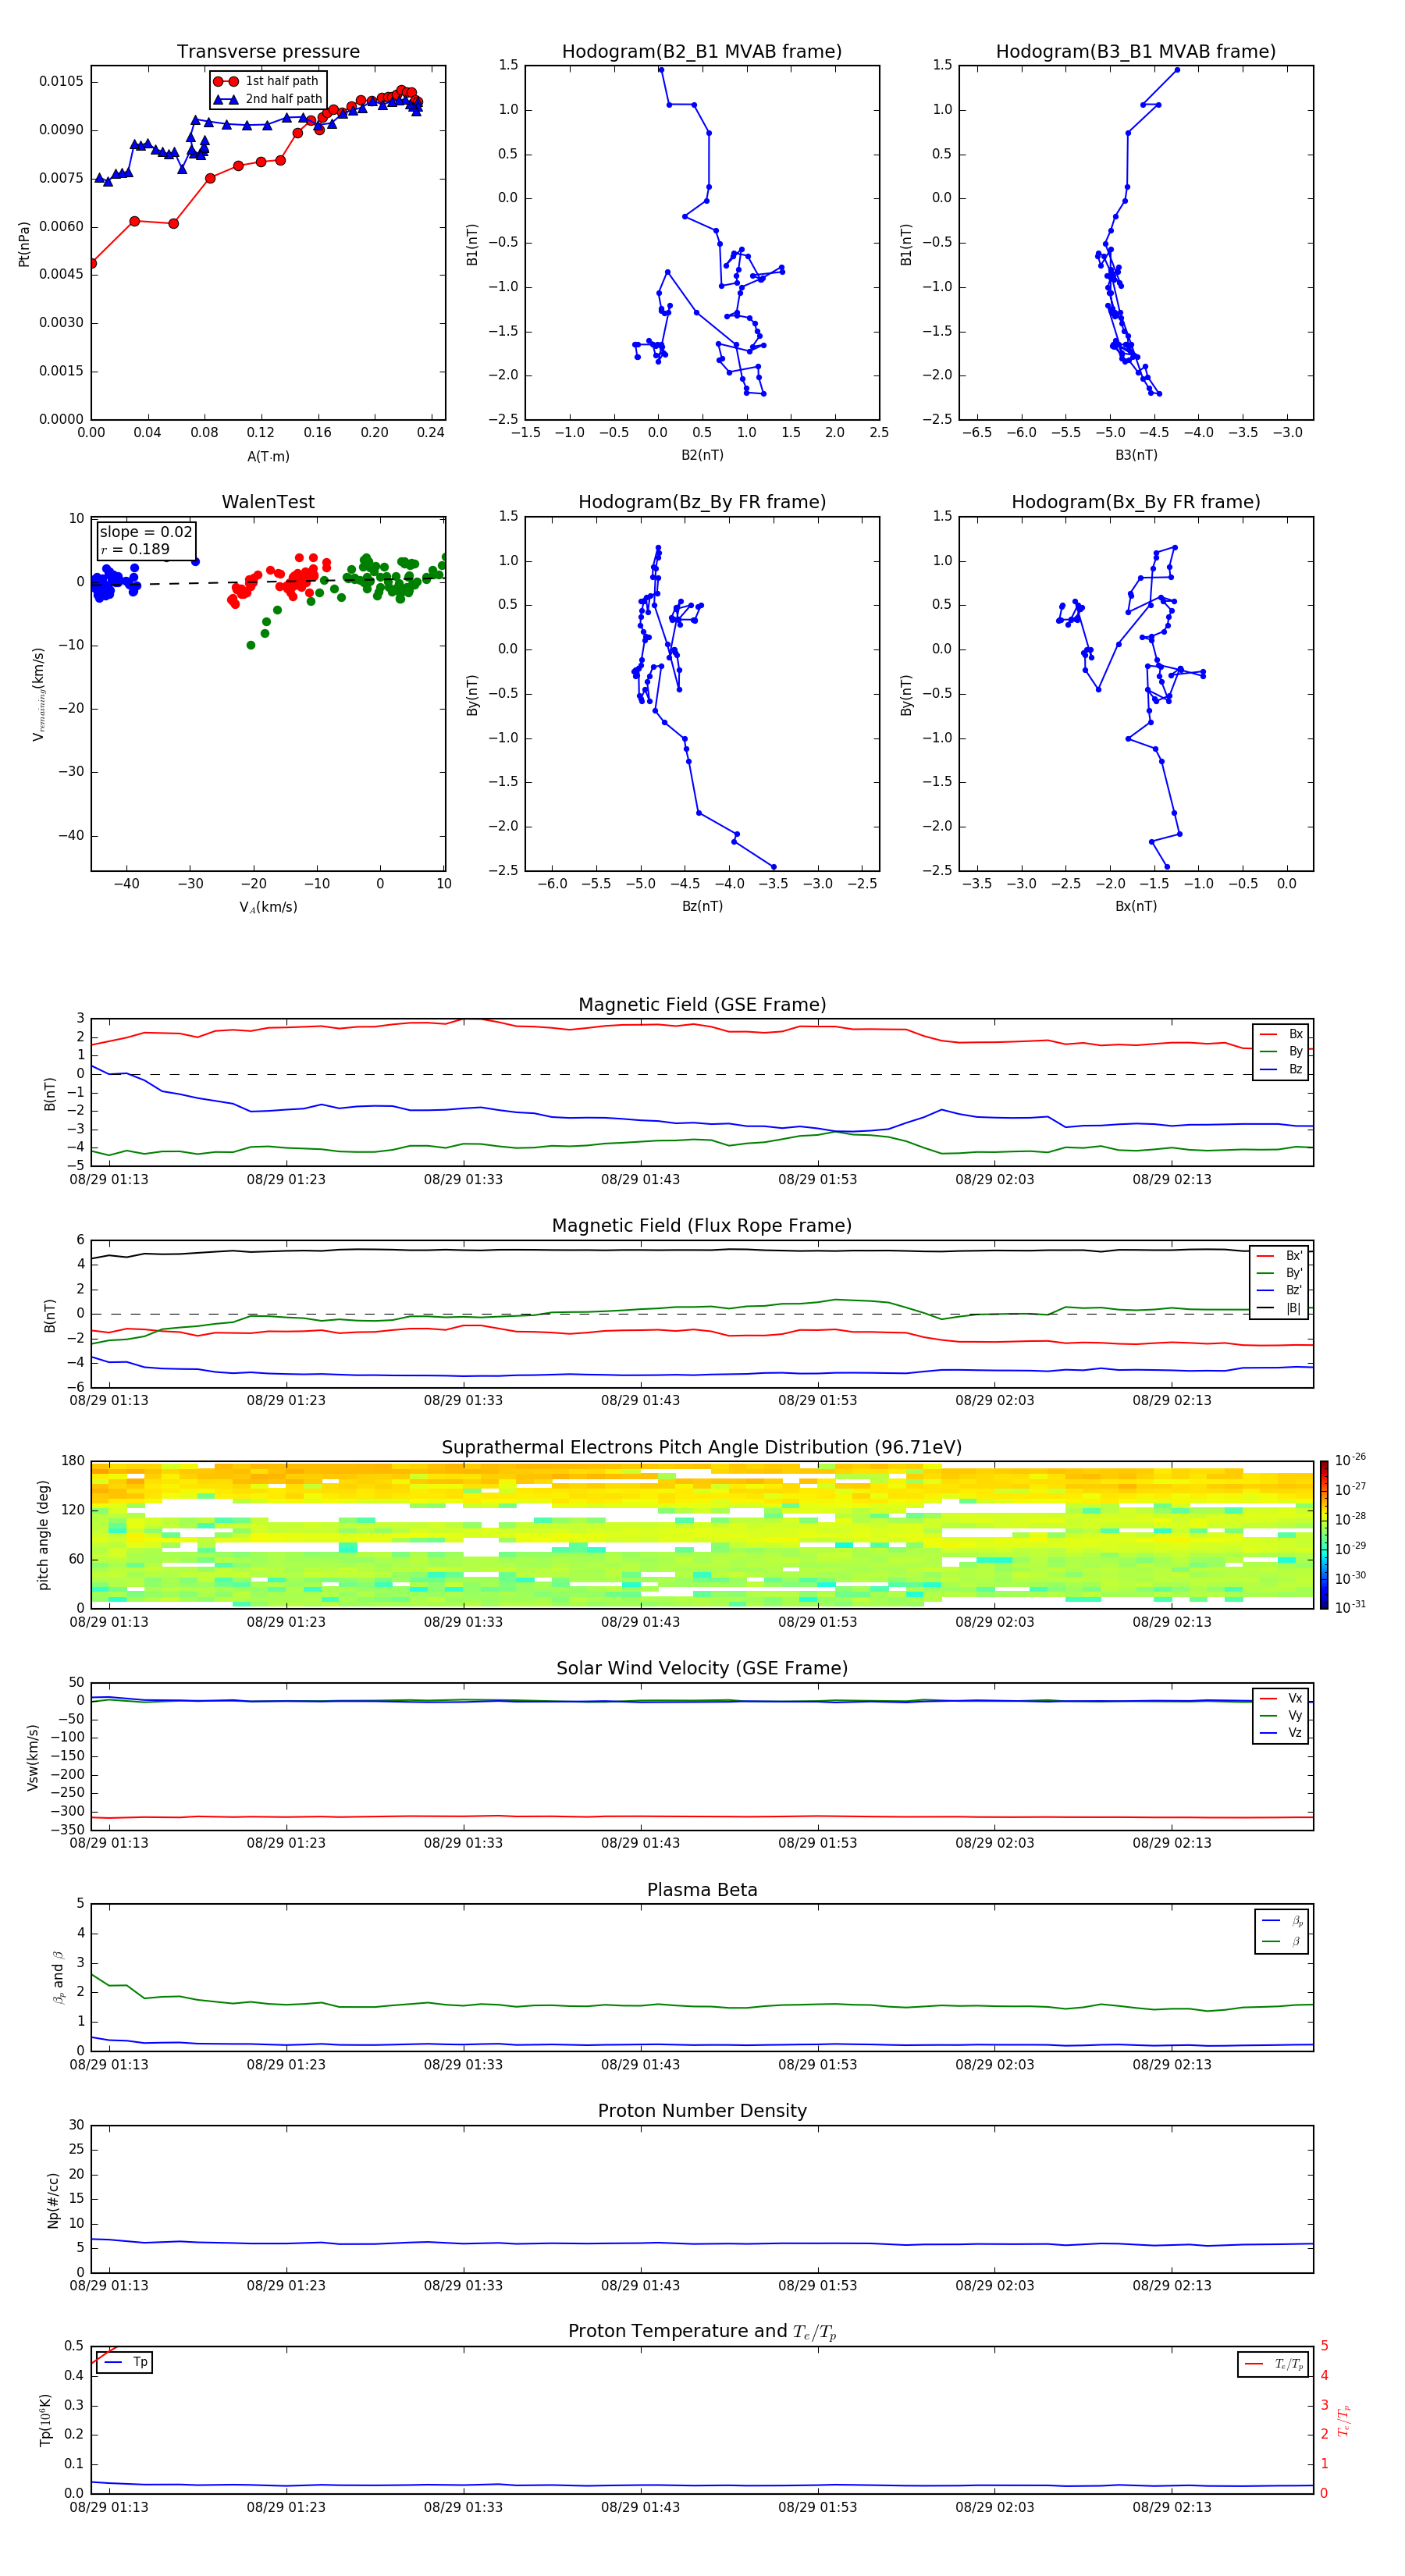This screenshot has width=1405, height=2576.
Task: Select 'Bz' in the GSE magnetic field legend
Action: click(1281, 1069)
